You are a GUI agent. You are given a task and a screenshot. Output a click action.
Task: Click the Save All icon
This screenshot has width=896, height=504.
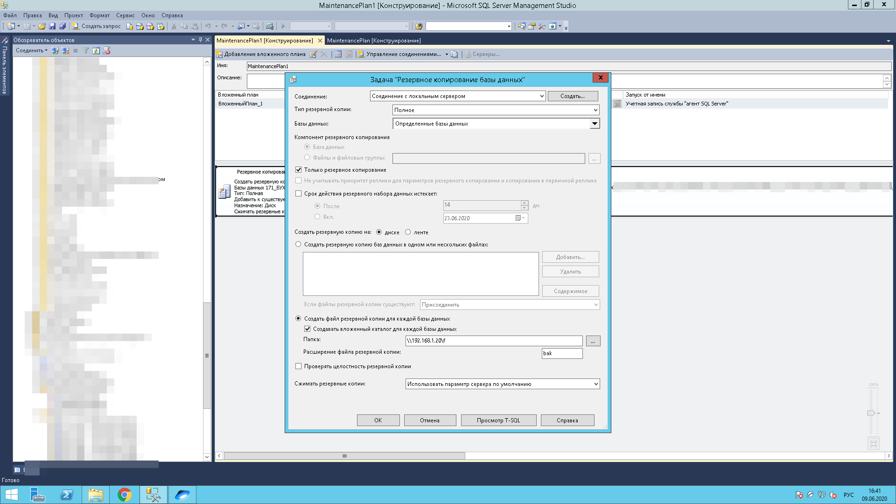63,26
